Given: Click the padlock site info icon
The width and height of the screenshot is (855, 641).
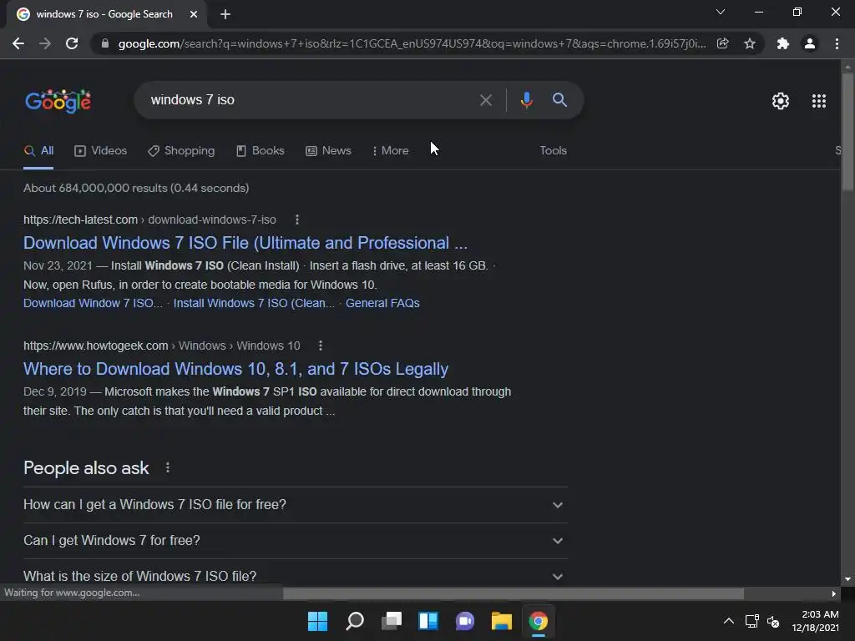Looking at the screenshot, I should tap(105, 43).
